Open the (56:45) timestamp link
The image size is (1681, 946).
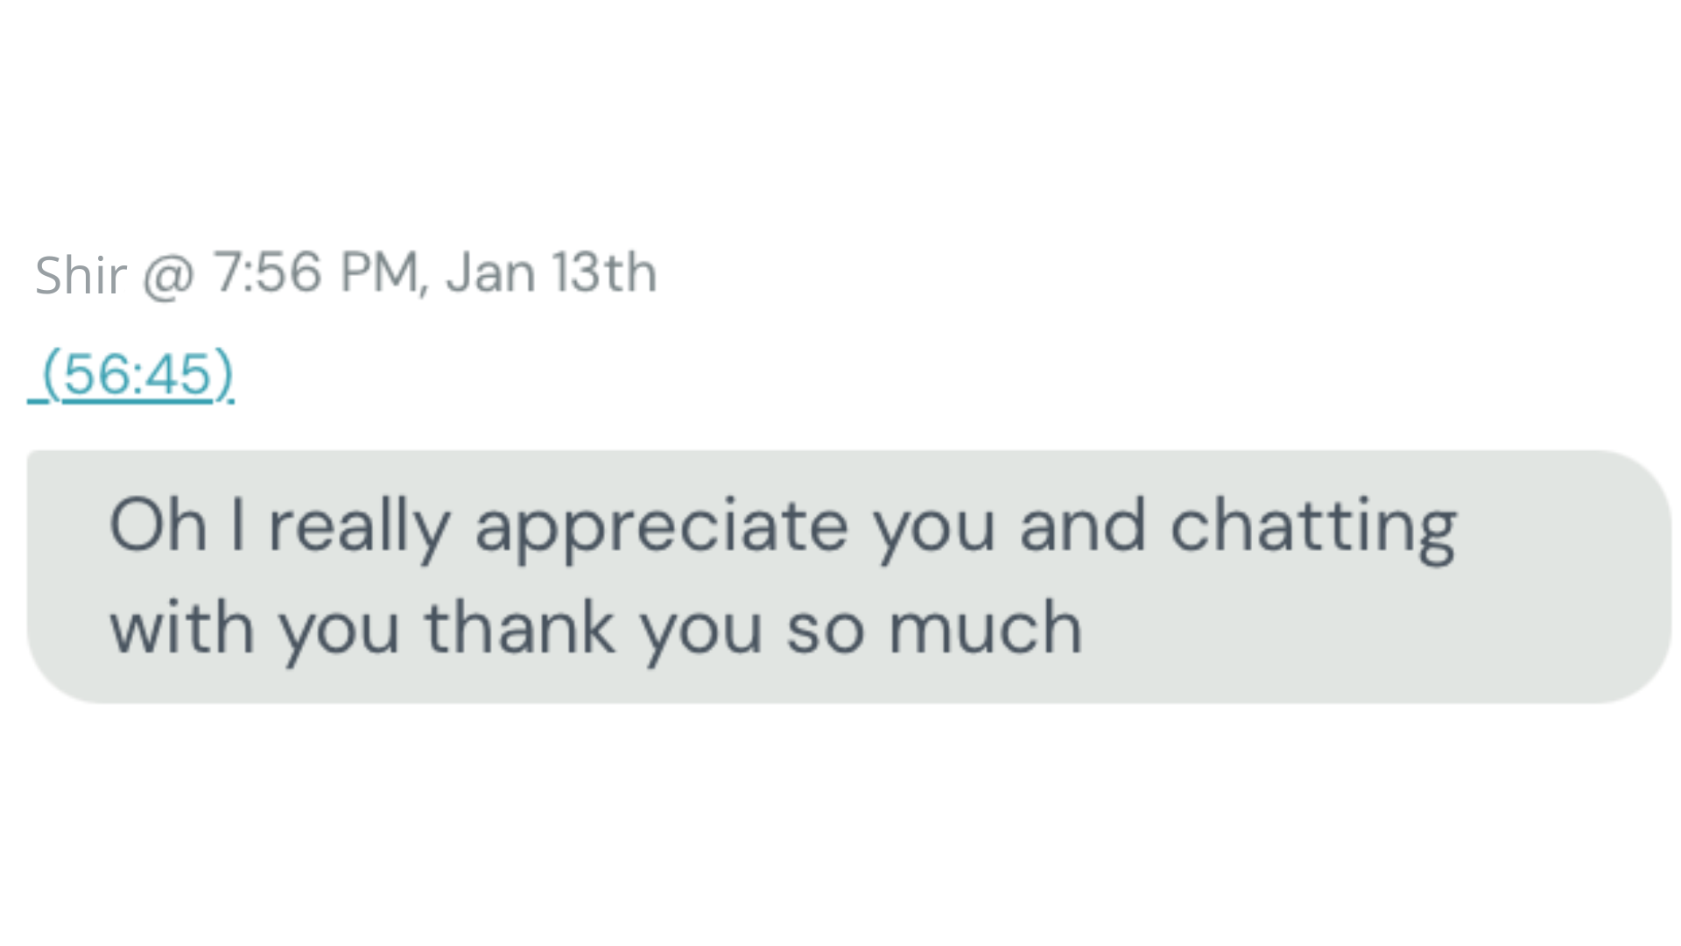tap(138, 375)
